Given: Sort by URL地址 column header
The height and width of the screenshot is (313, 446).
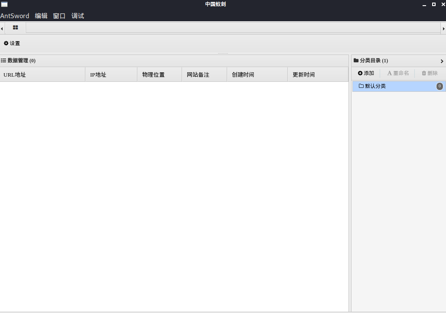Looking at the screenshot, I should [42, 75].
